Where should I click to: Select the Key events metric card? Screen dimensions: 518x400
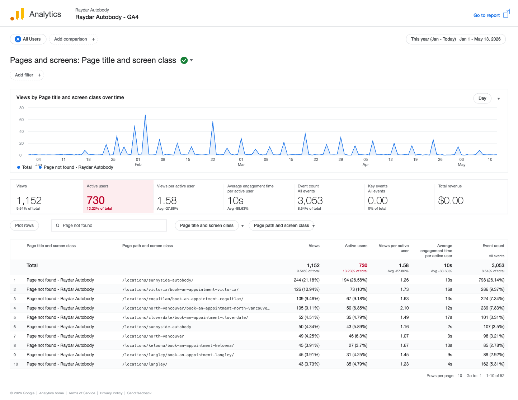400,197
